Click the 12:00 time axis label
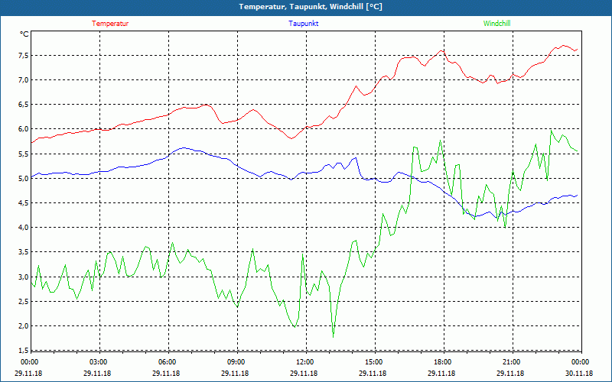The height and width of the screenshot is (382, 612). tap(304, 362)
